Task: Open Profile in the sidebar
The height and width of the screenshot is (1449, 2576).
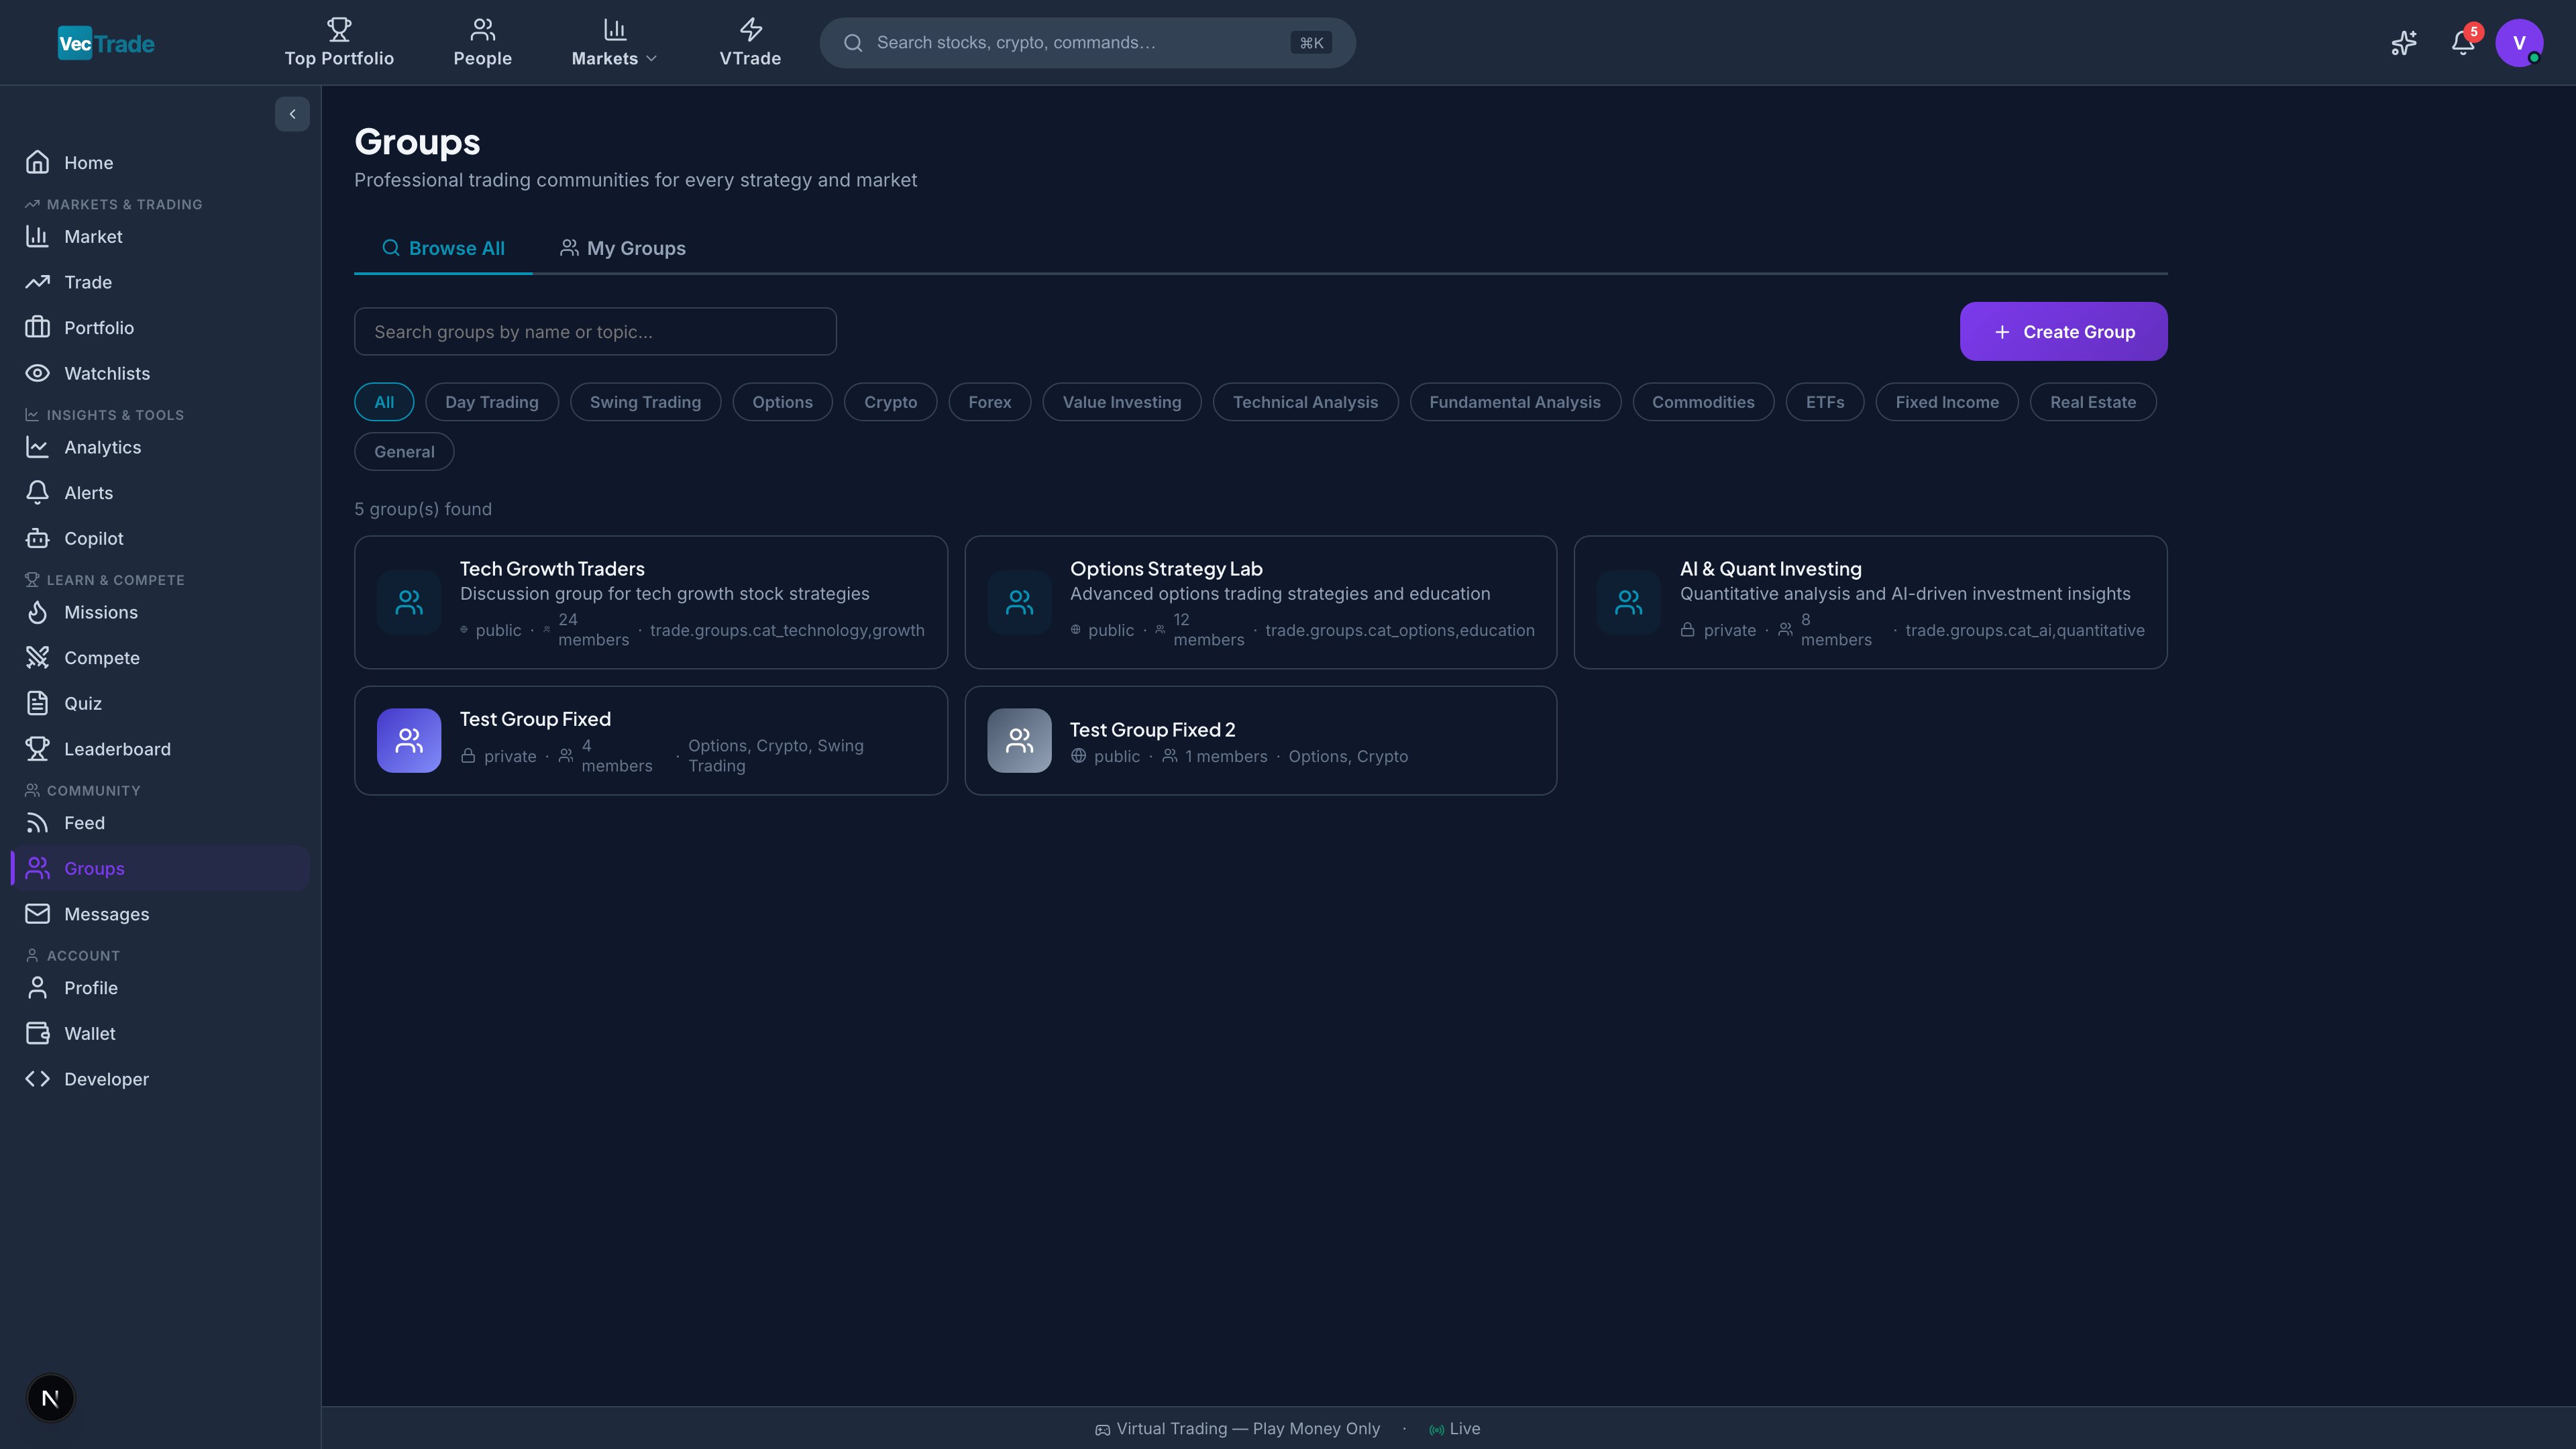Action: pyautogui.click(x=160, y=987)
